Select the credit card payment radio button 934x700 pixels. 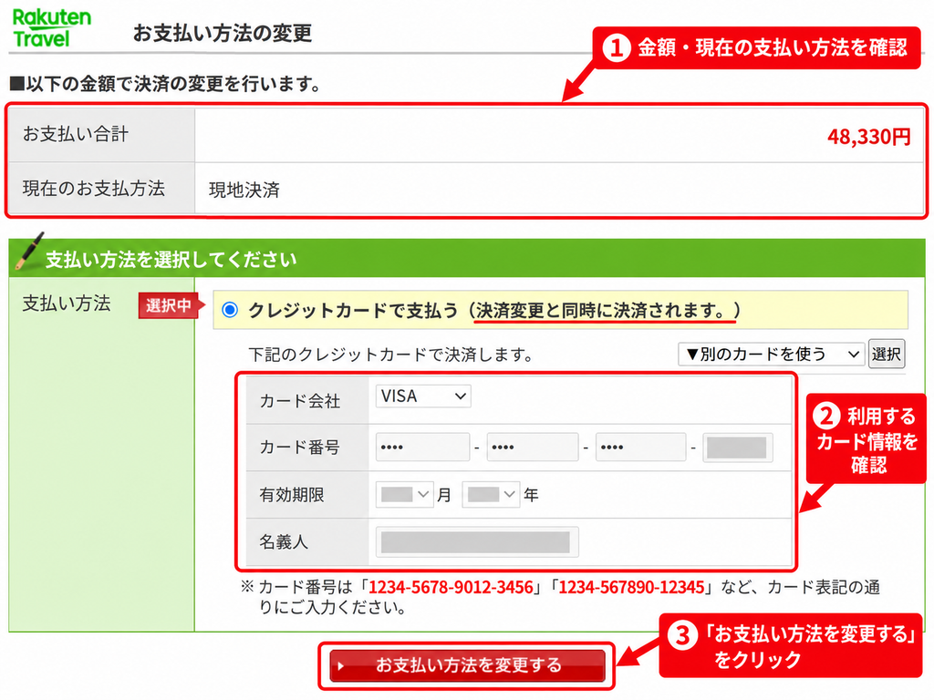(230, 310)
